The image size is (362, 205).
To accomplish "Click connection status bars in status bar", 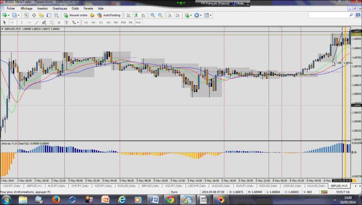I will tap(324, 192).
